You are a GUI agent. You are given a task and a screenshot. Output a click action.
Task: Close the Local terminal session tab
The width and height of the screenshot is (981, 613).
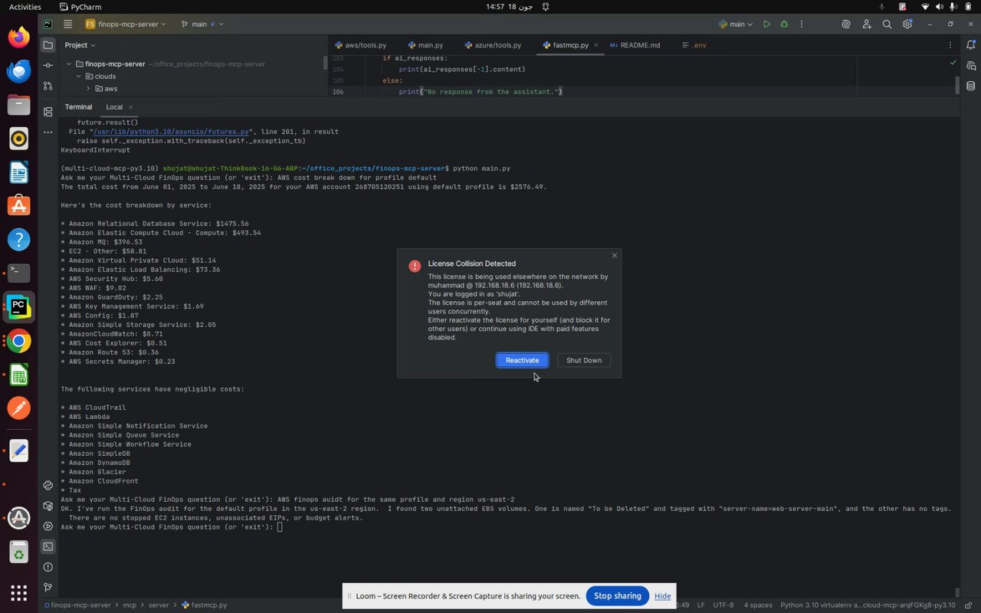pyautogui.click(x=130, y=107)
